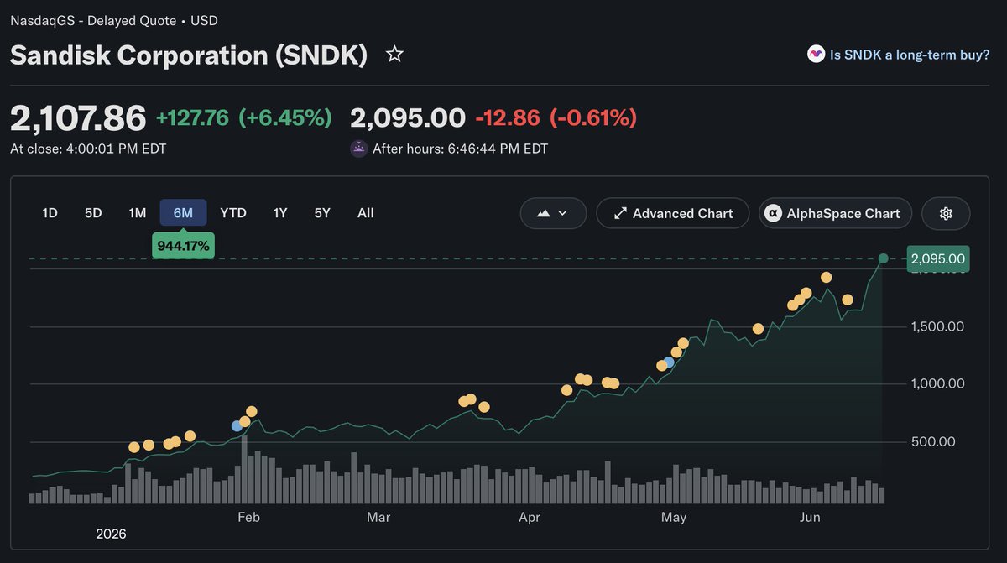The image size is (1007, 563).
Task: Show the All time range
Action: 365,213
